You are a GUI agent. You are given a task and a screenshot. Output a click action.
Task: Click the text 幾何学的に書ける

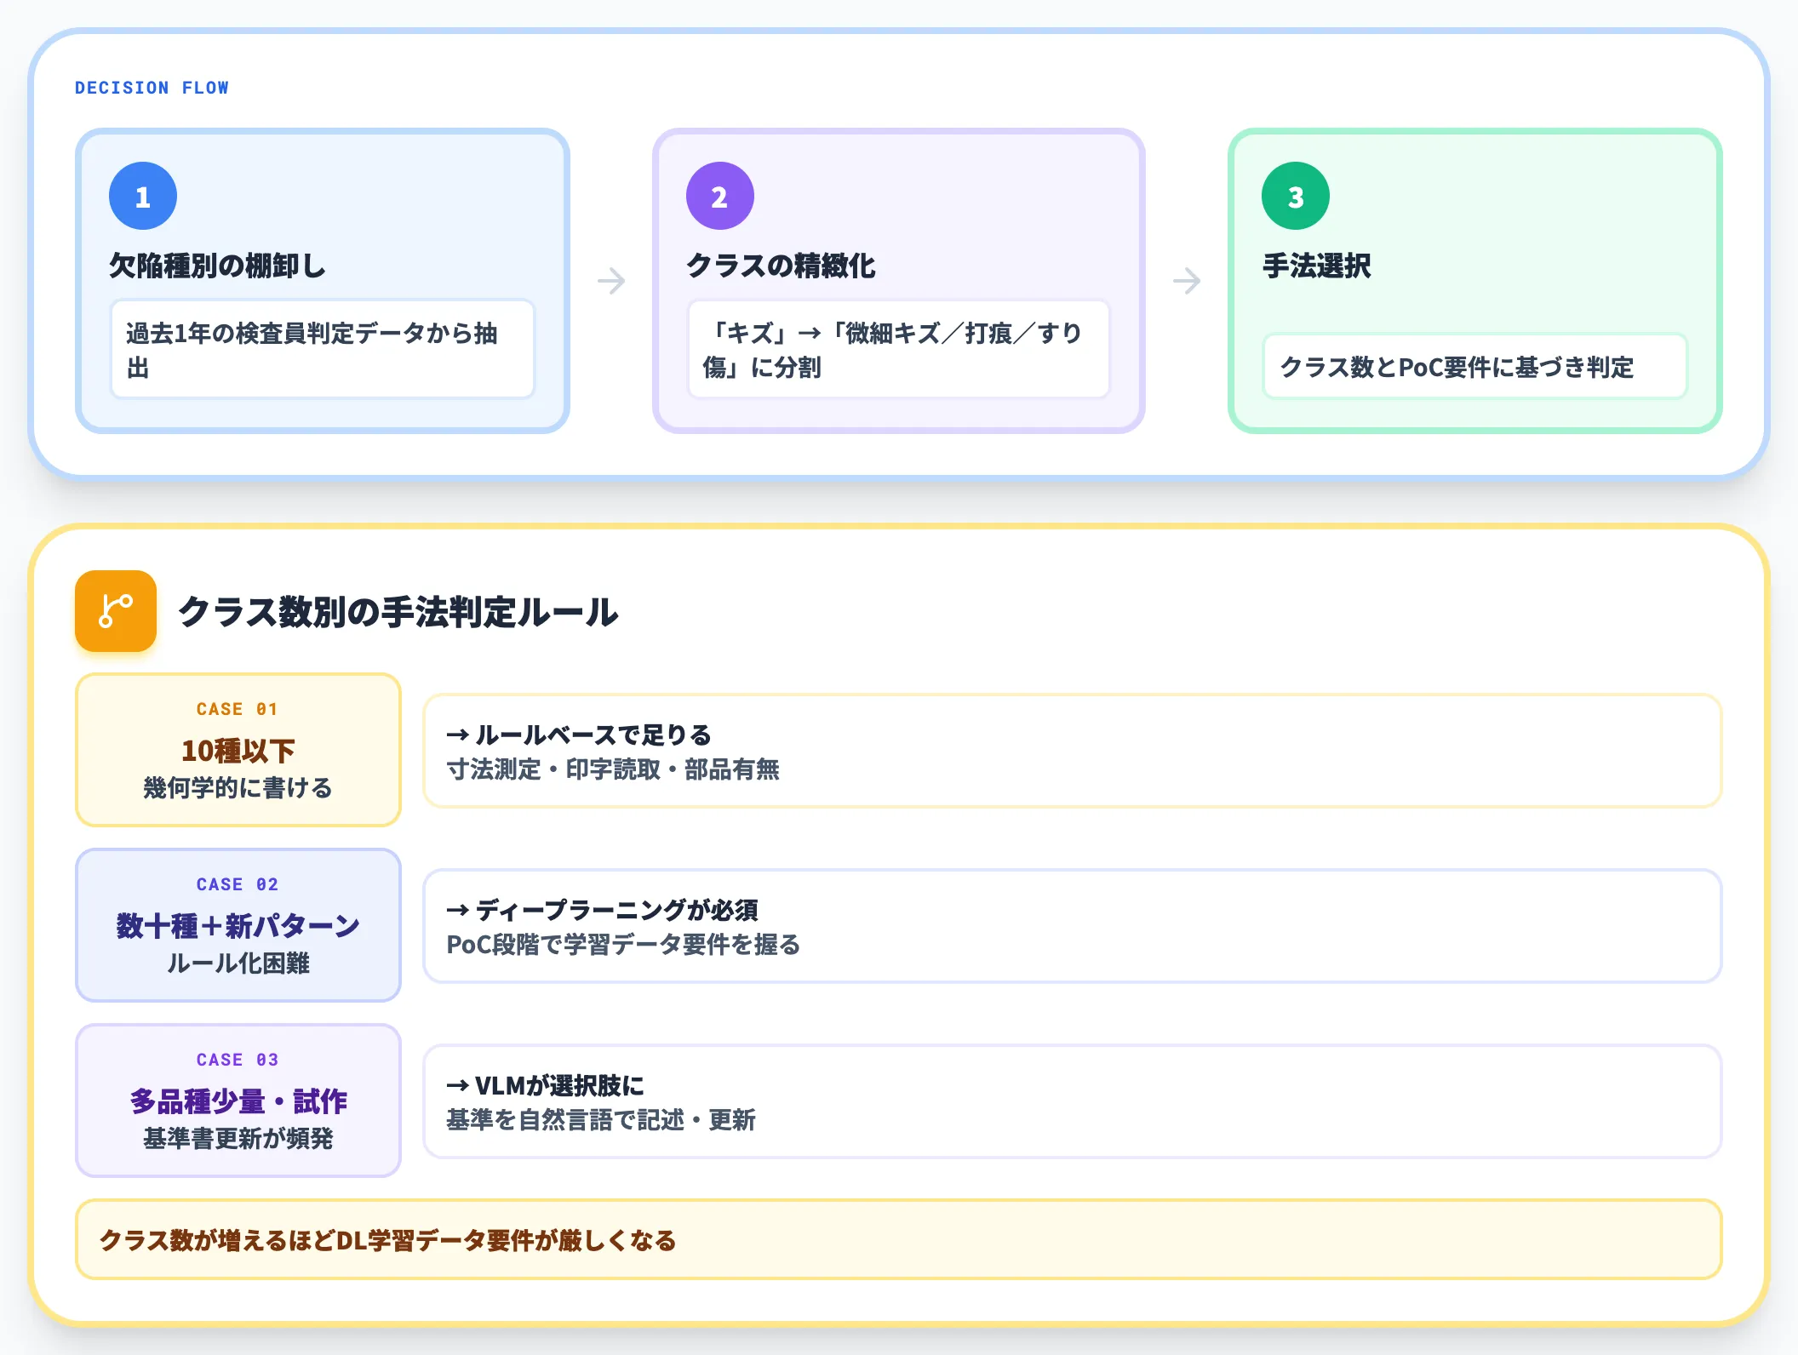click(238, 787)
